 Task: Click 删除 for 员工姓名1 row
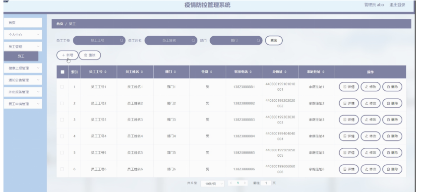[x=392, y=87]
